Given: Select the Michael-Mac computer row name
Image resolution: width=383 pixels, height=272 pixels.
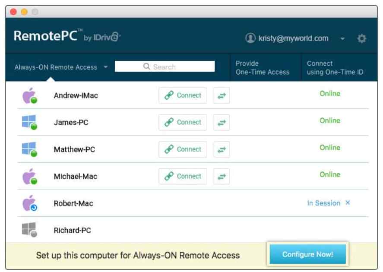Looking at the screenshot, I should pos(76,176).
